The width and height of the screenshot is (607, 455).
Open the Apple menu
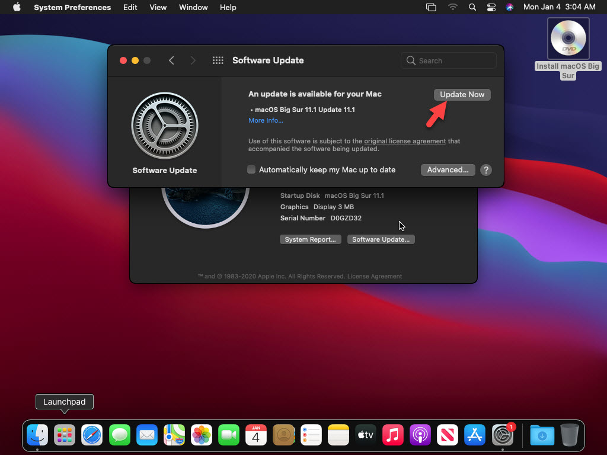click(17, 7)
